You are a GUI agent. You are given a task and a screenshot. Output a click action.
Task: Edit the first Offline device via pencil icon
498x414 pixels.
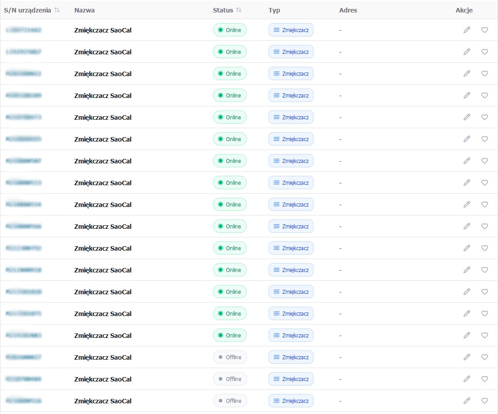tap(466, 357)
